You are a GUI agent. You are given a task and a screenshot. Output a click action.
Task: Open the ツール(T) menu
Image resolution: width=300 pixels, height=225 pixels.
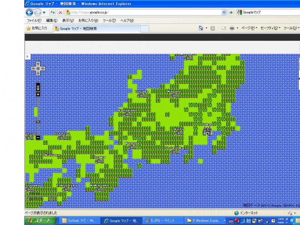pyautogui.click(x=109, y=21)
